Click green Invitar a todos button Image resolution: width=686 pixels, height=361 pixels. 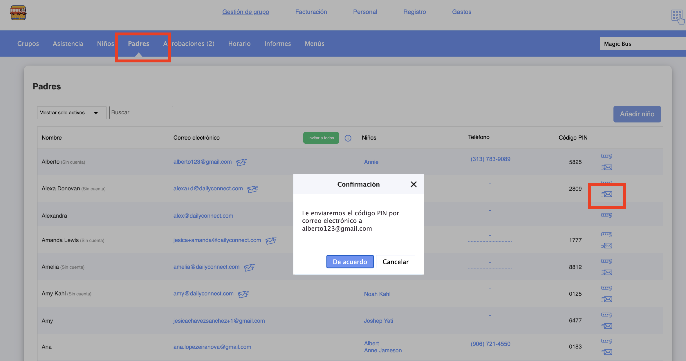tap(321, 138)
